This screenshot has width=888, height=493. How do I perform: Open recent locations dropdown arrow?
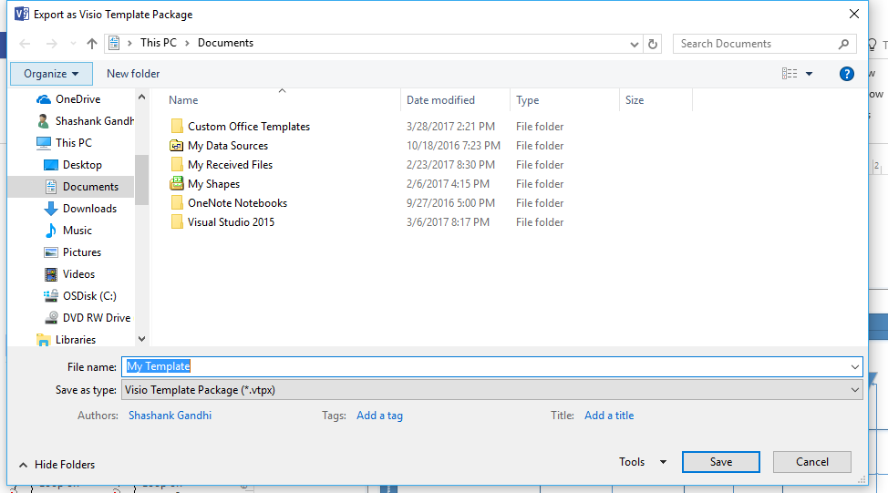click(x=73, y=44)
